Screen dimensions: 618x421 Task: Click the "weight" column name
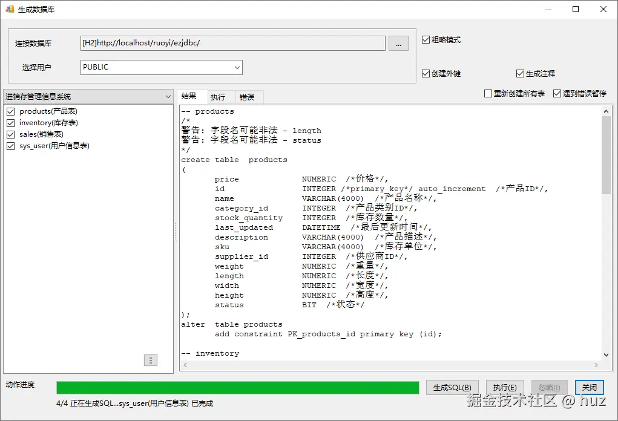click(229, 267)
